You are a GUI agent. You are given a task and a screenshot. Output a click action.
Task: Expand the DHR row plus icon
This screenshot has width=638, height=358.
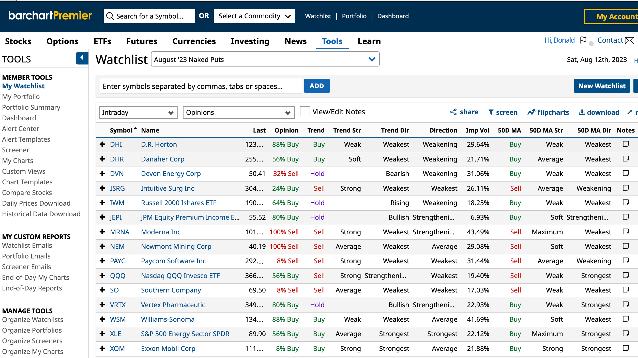pos(102,159)
